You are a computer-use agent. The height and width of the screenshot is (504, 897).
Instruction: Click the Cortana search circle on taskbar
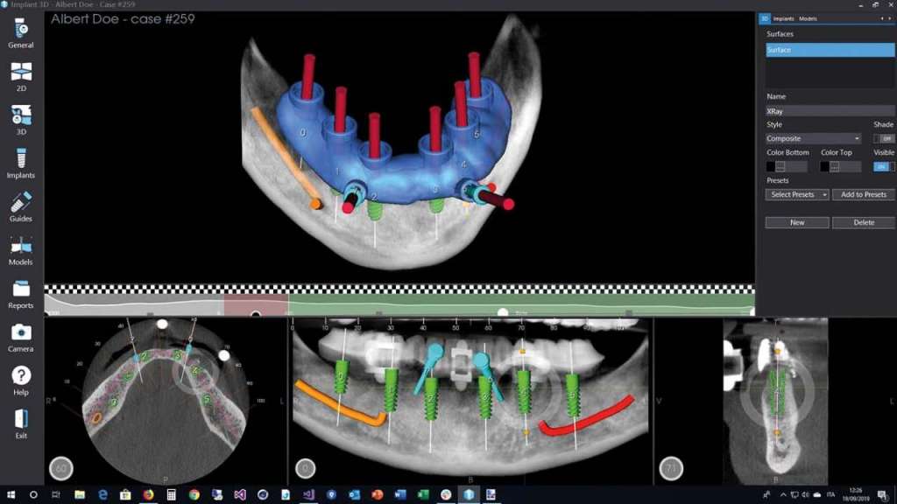[33, 495]
